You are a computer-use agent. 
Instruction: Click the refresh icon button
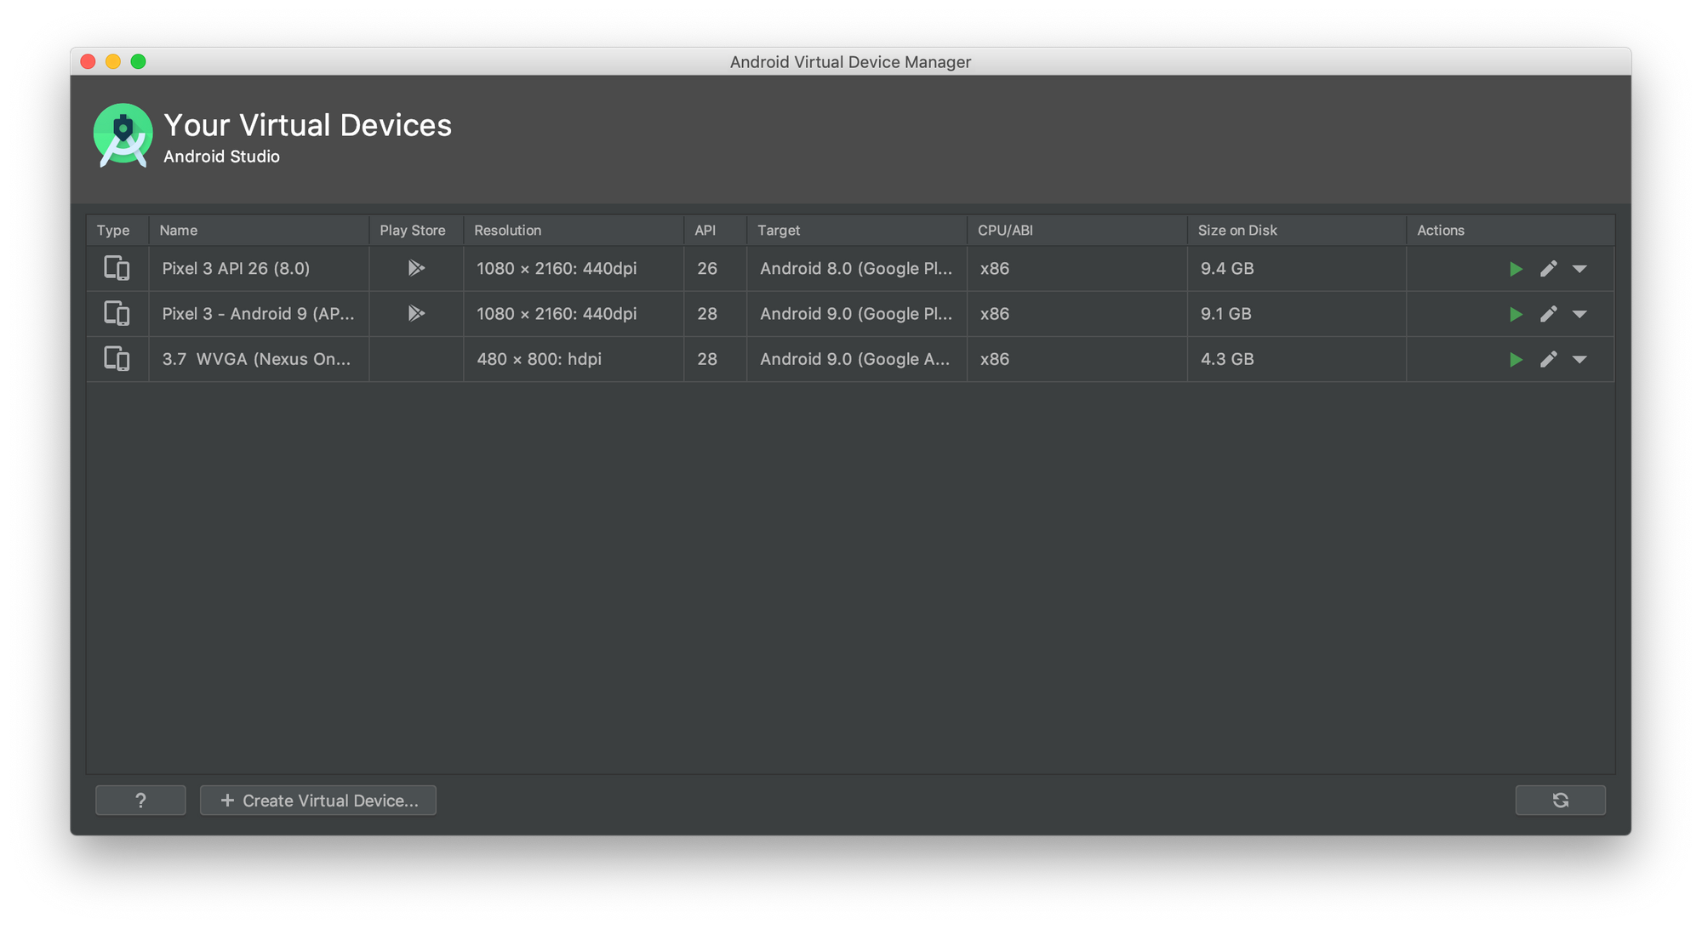pyautogui.click(x=1560, y=801)
